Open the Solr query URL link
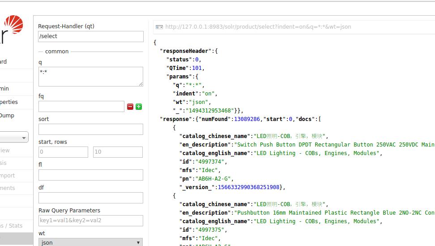The image size is (435, 246). pos(258,27)
